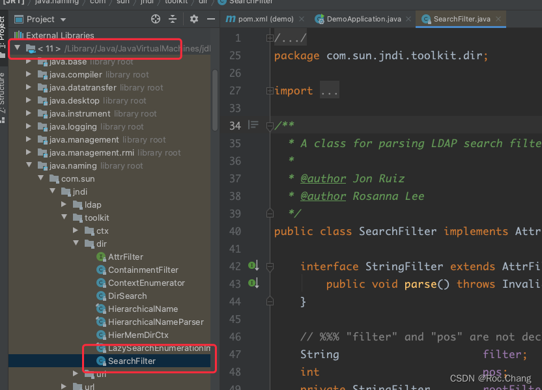The image size is (542, 390).
Task: Open the Project panel settings gear
Action: click(194, 19)
